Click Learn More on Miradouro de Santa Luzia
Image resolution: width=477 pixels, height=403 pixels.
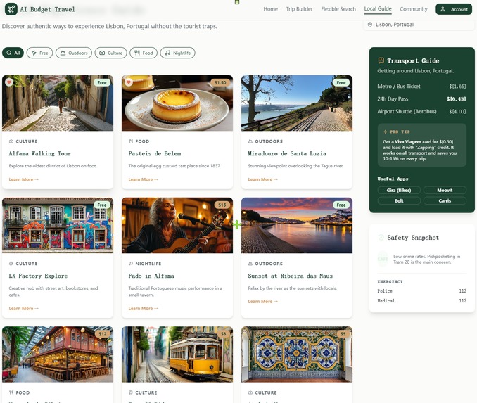pyautogui.click(x=263, y=179)
